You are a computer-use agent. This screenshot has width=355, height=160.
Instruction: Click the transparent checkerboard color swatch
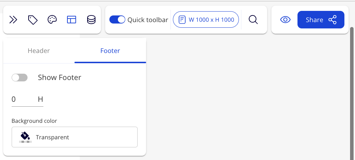pyautogui.click(x=25, y=141)
